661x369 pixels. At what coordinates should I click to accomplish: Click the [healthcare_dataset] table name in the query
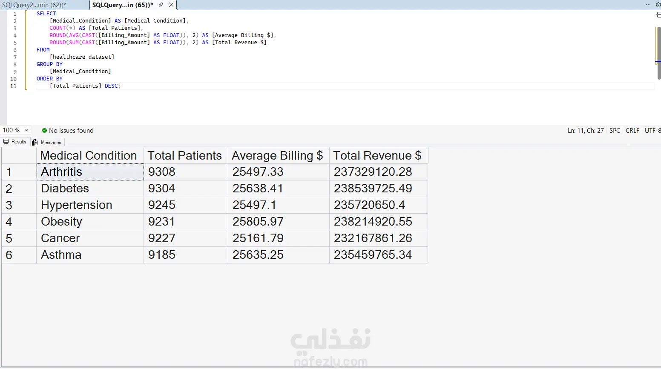pyautogui.click(x=82, y=57)
